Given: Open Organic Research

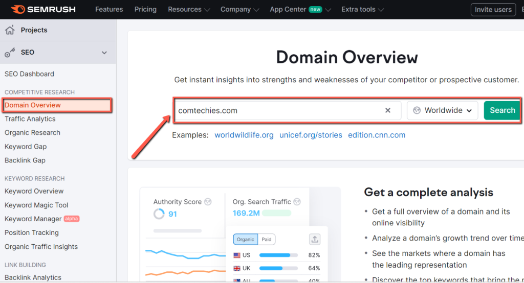Looking at the screenshot, I should 32,132.
